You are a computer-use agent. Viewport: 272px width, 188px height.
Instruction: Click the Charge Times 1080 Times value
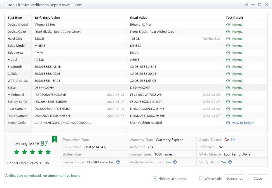click(163, 154)
